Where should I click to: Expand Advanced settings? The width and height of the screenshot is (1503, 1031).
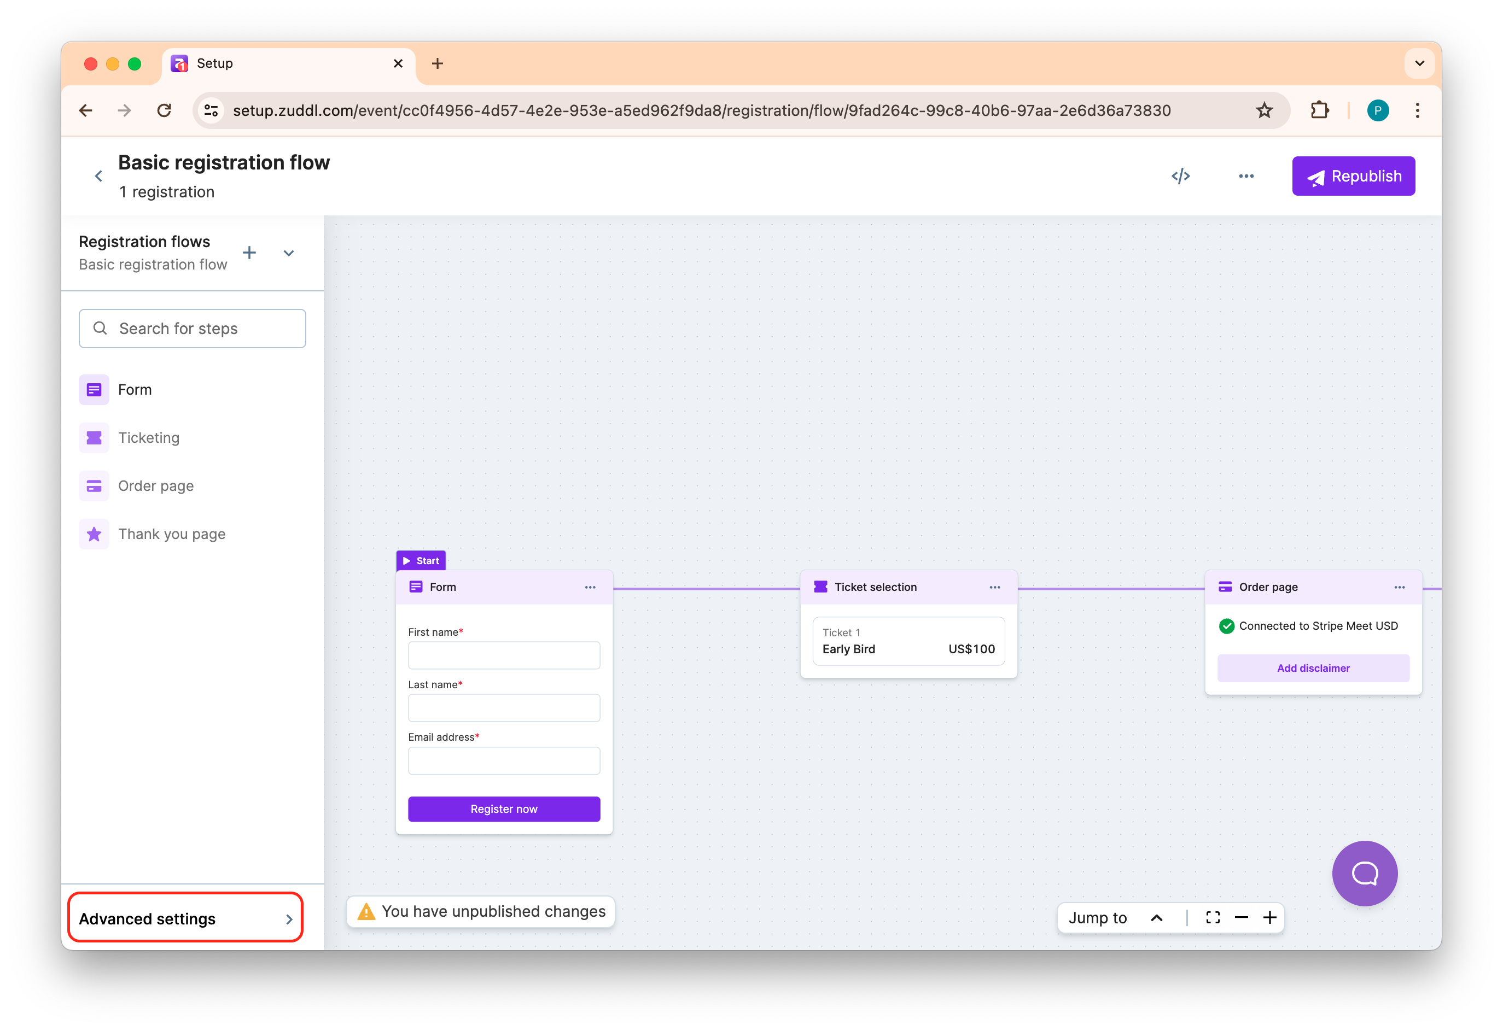pos(185,918)
